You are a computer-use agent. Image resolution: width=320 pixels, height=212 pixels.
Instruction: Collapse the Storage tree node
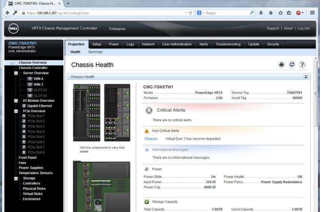tap(16, 178)
